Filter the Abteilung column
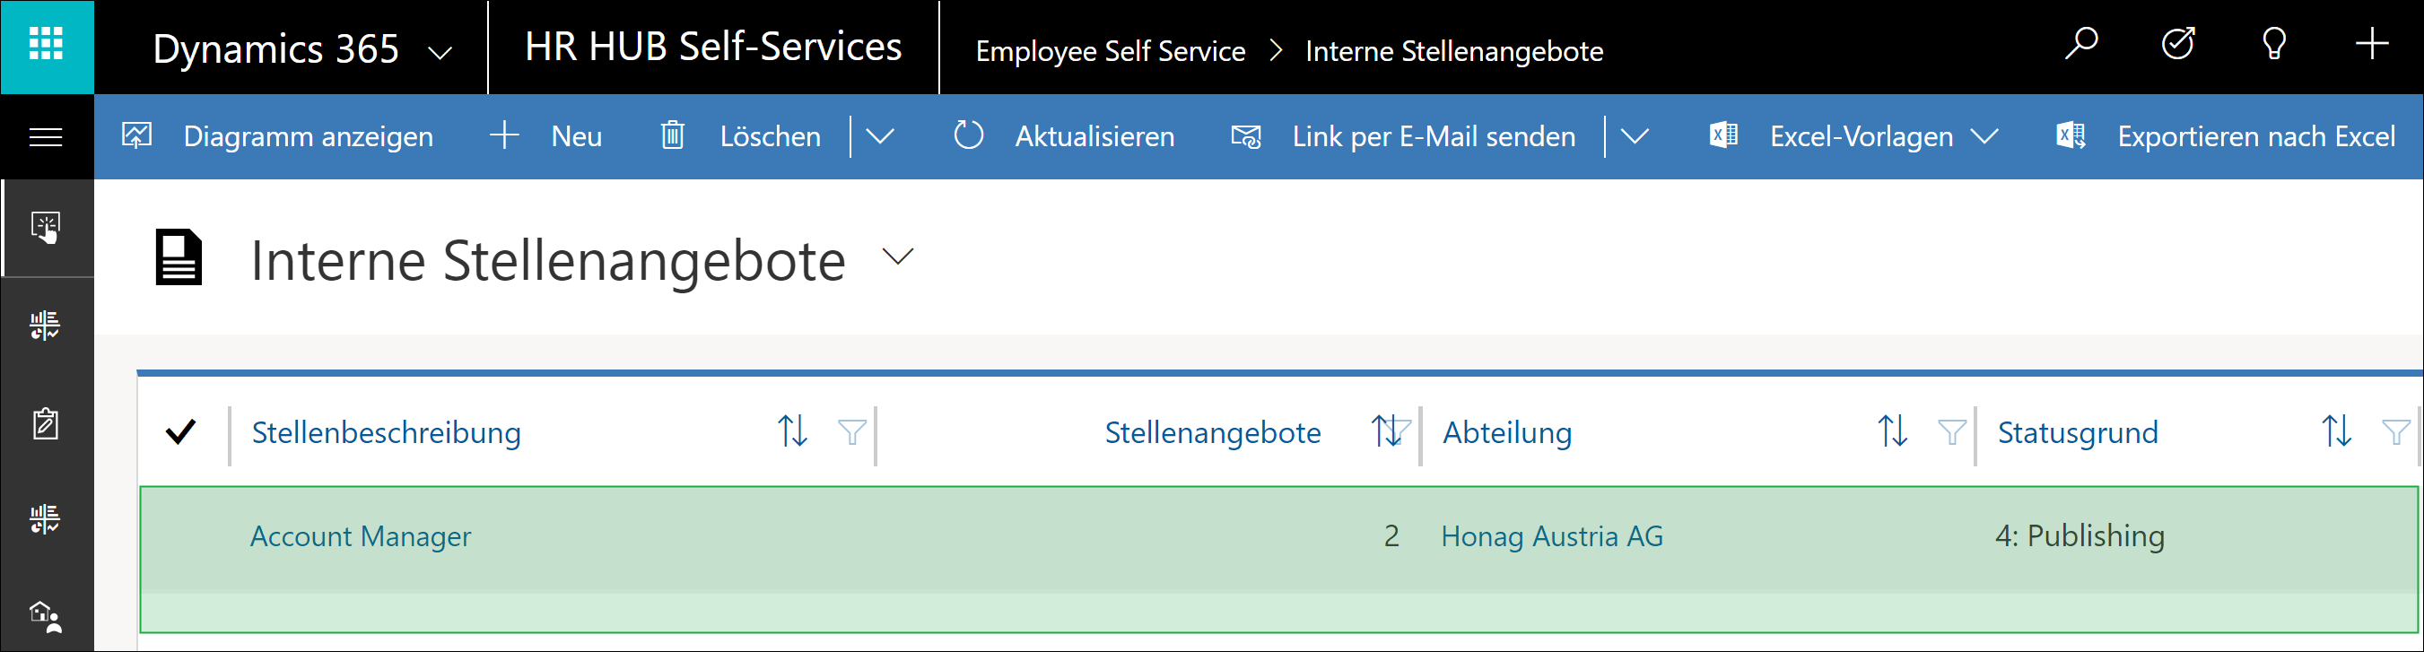Image resolution: width=2424 pixels, height=652 pixels. (1951, 432)
